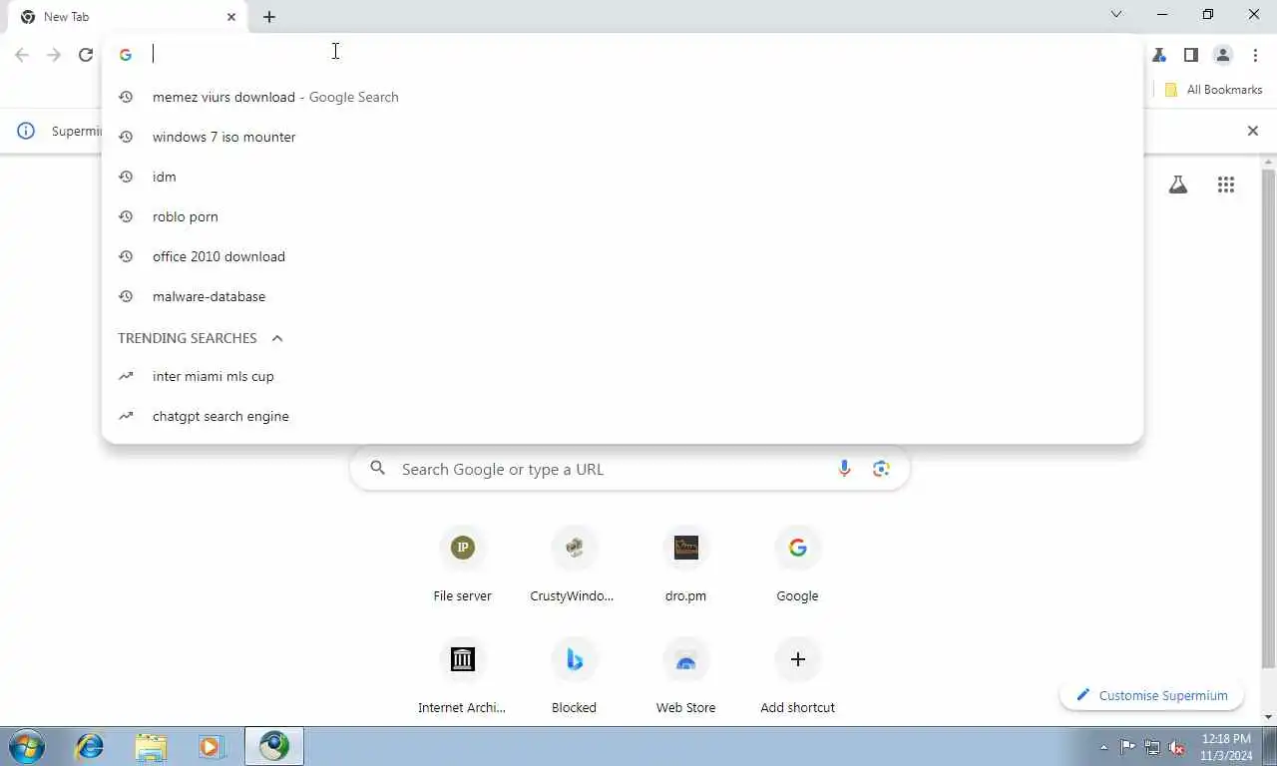Open the CrustyWindo... shortcut
This screenshot has height=766, width=1277.
[574, 566]
